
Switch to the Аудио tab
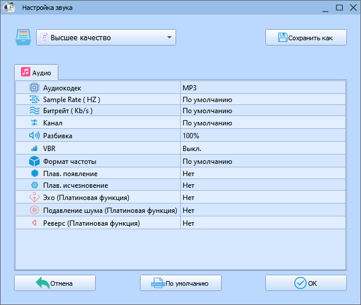(x=36, y=72)
